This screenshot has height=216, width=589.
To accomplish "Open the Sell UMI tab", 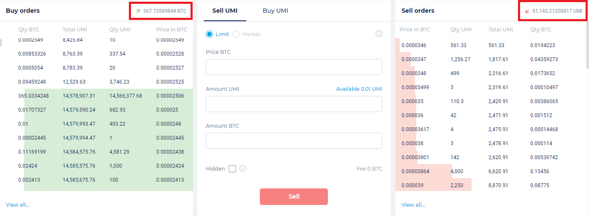I will click(225, 11).
